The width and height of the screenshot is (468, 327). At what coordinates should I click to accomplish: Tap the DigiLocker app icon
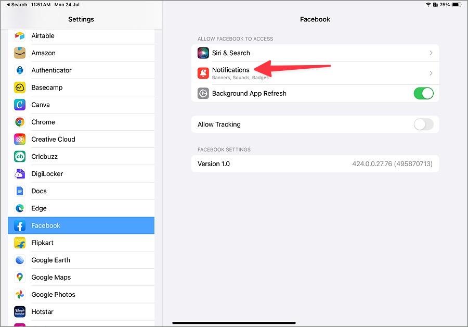point(20,174)
